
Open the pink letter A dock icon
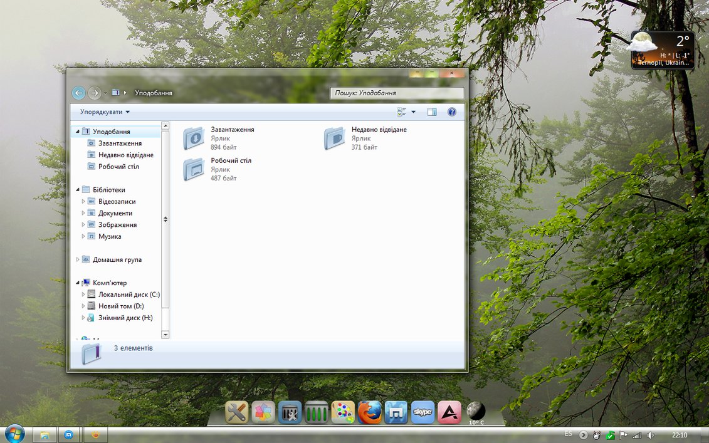click(449, 412)
